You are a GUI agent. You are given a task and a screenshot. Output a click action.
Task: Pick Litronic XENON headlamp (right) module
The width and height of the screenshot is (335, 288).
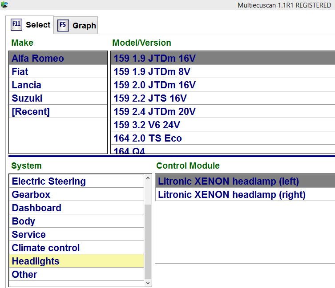click(245, 195)
